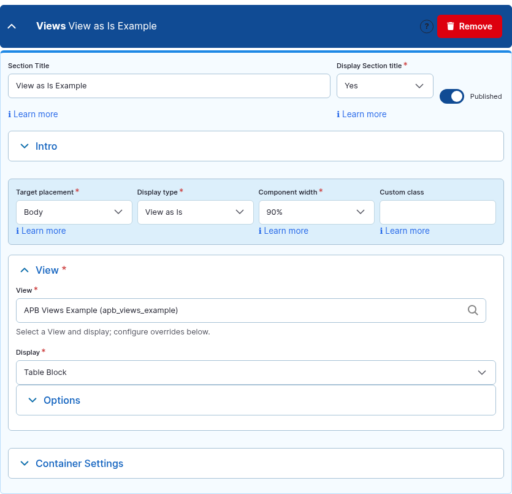
Task: Open Target placement dropdown
Action: pos(74,212)
